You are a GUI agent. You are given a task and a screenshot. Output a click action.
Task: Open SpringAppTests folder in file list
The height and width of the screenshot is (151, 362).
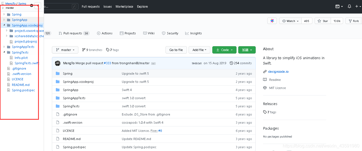(74, 98)
